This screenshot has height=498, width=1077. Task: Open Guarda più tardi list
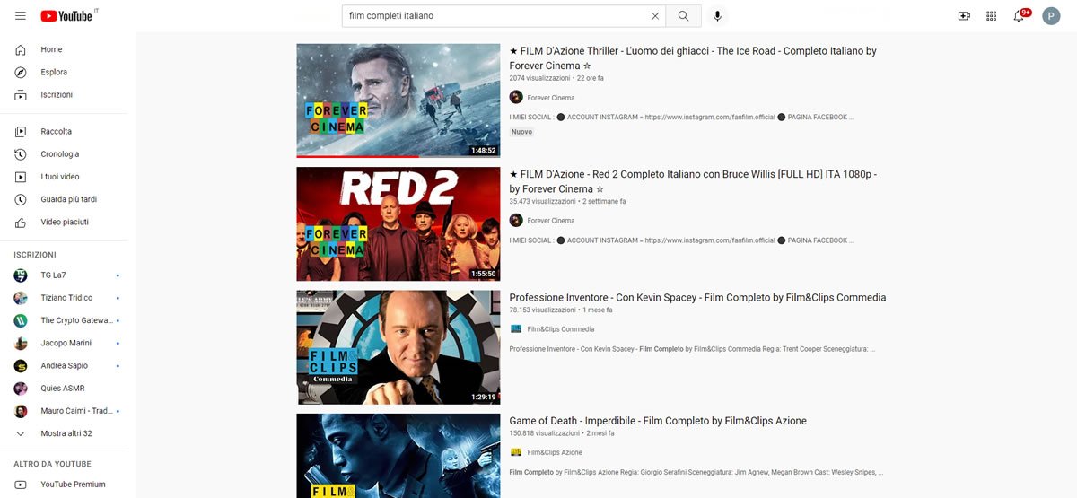(68, 199)
